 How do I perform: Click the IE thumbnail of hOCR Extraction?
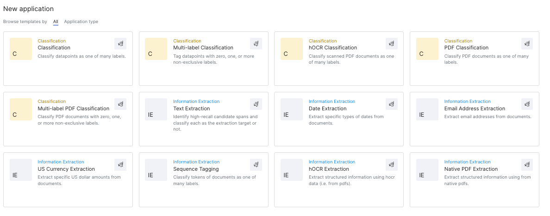pyautogui.click(x=292, y=170)
